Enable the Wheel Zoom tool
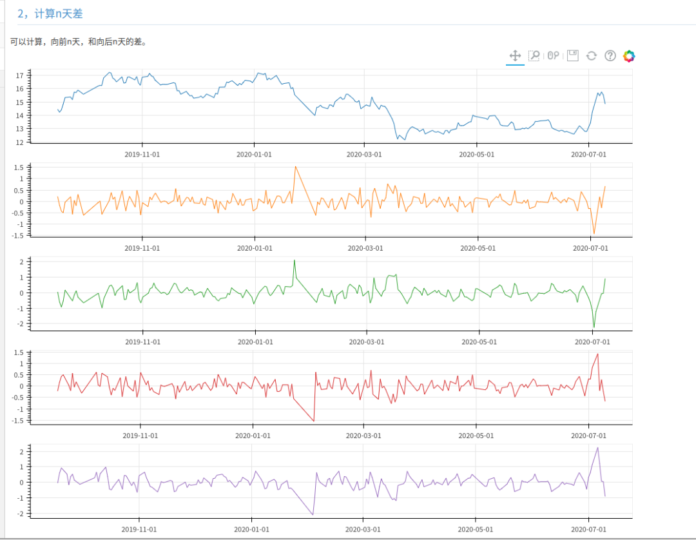The image size is (696, 540). pos(553,56)
